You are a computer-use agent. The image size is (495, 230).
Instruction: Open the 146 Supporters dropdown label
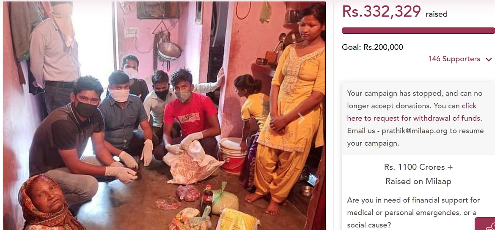[454, 59]
